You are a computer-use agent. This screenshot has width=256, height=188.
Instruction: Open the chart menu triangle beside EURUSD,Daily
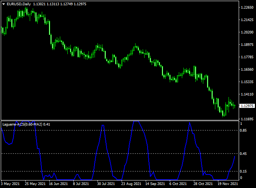pos(4,4)
